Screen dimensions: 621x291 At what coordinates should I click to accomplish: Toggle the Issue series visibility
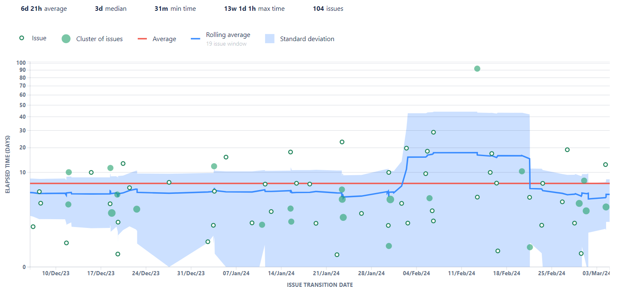pyautogui.click(x=39, y=38)
